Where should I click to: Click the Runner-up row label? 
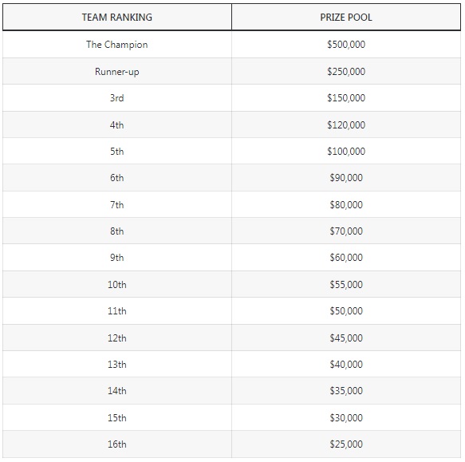117,72
